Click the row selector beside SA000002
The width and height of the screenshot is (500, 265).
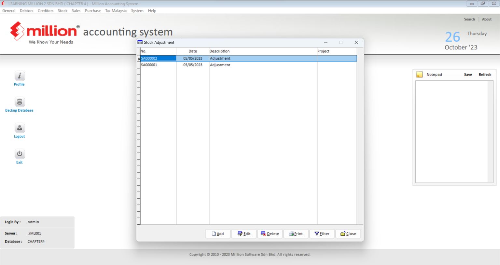tap(139, 59)
